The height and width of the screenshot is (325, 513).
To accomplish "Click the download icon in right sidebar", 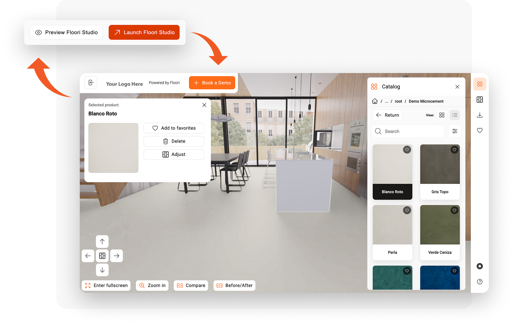I will point(479,115).
